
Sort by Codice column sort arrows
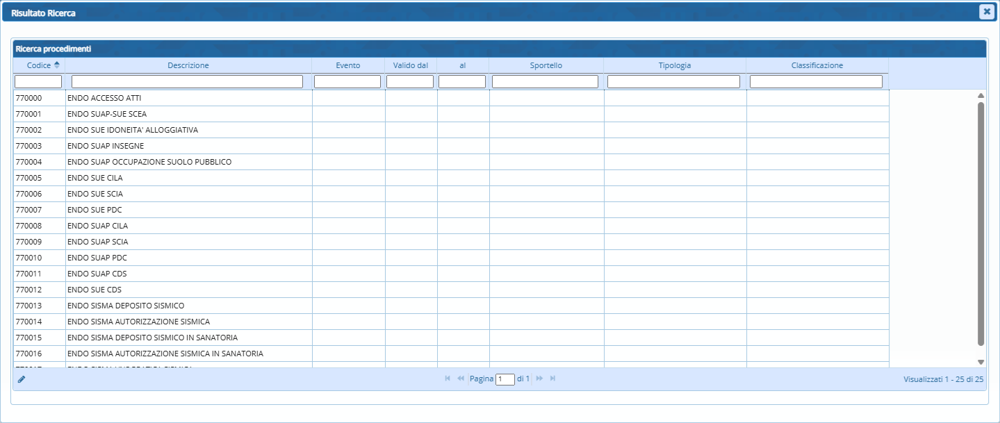(x=57, y=65)
